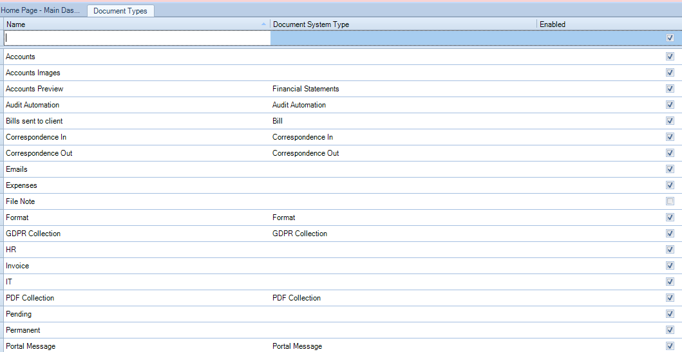Select the IT row

click(x=343, y=282)
